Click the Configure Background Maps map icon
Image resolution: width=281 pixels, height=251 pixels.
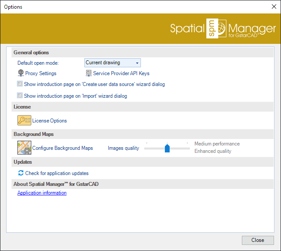click(x=24, y=148)
